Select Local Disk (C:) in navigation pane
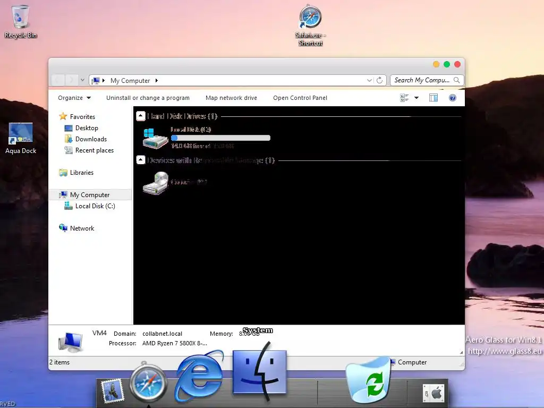The height and width of the screenshot is (408, 544). [x=95, y=206]
